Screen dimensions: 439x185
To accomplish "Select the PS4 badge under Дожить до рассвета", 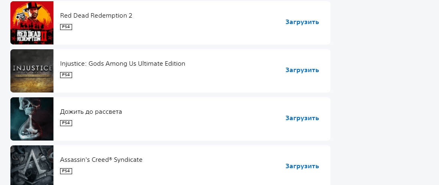I will click(x=66, y=123).
